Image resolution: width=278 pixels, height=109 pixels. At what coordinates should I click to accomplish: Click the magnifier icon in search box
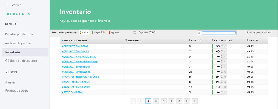point(199,33)
